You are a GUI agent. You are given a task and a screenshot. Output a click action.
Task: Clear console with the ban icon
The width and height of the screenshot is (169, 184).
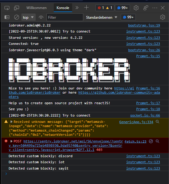pos(17,17)
